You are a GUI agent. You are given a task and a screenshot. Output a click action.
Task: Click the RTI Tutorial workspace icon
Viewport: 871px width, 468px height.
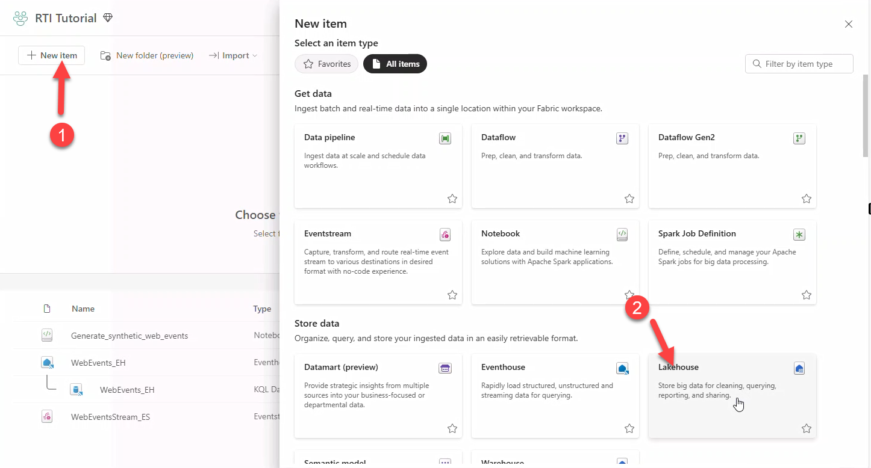tap(20, 18)
